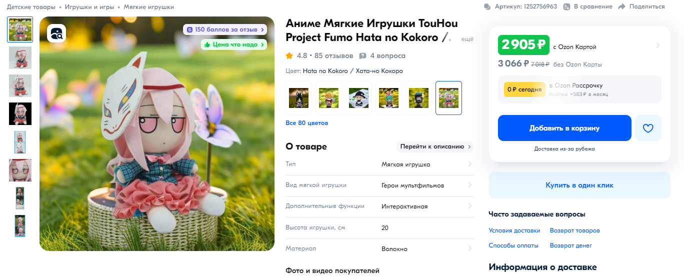Click the article number copy icon
The height and width of the screenshot is (277, 684).
[x=487, y=6]
